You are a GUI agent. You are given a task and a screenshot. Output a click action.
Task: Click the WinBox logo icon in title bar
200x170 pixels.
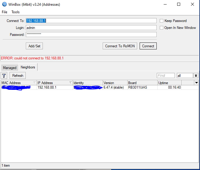[x=5, y=4]
